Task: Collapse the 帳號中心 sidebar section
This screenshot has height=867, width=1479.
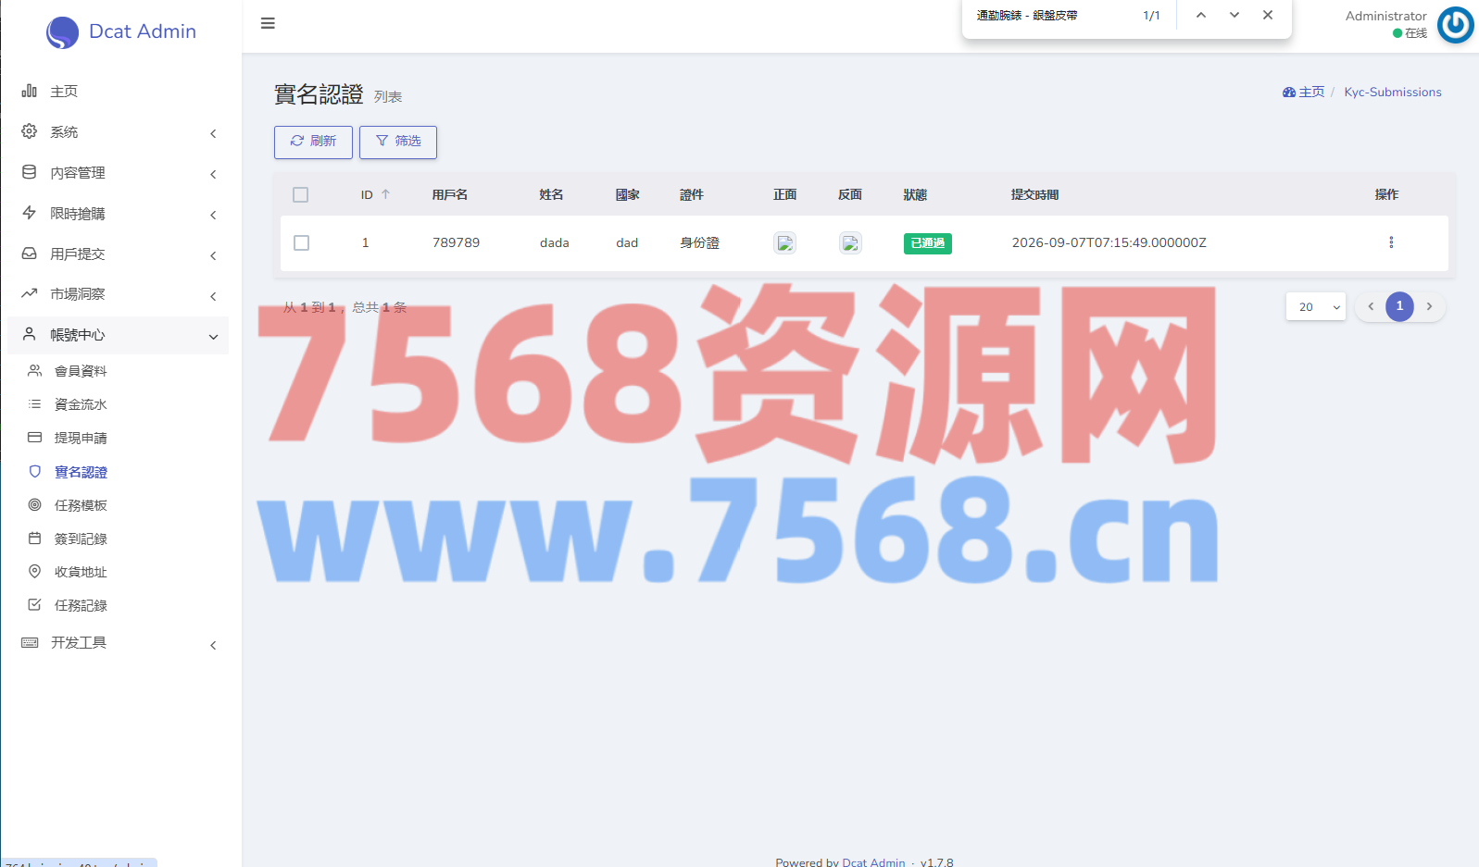Action: [x=119, y=335]
